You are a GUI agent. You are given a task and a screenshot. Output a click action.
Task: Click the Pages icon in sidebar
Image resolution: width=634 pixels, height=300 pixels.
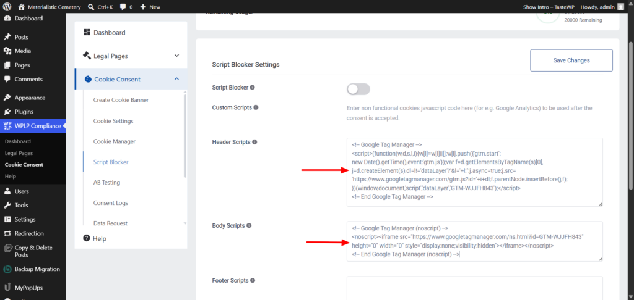7,65
